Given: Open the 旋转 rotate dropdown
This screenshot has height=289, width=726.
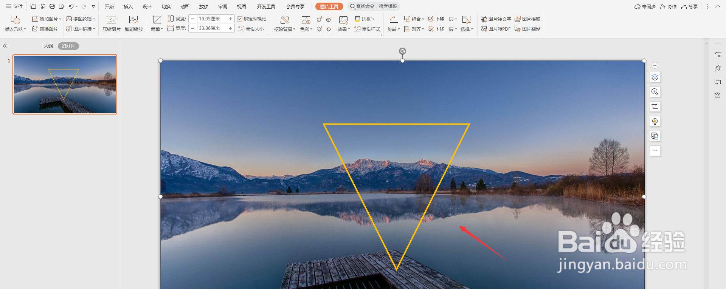Looking at the screenshot, I should click(393, 29).
